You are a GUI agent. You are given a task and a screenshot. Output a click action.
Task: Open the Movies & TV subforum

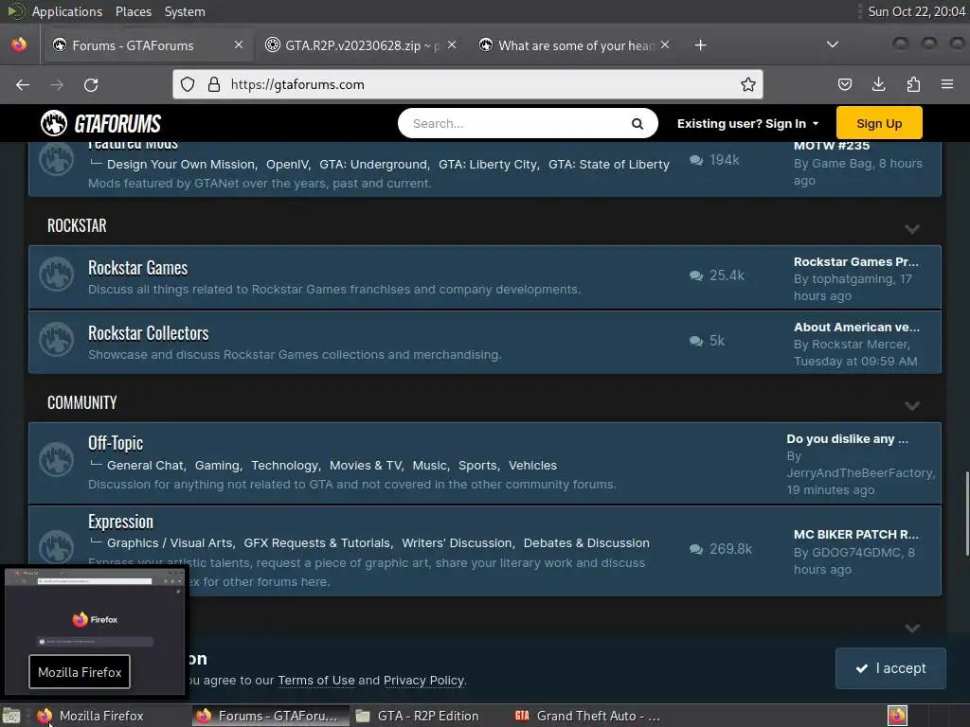366,465
